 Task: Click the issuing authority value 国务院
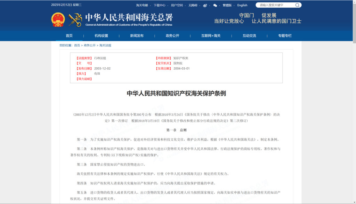click(178, 63)
